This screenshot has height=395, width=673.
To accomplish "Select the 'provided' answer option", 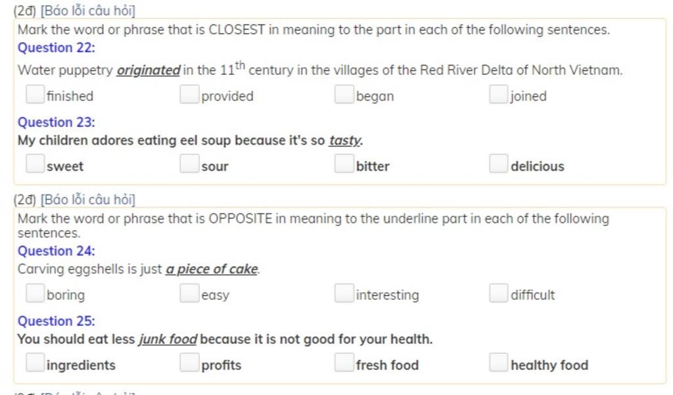I will click(189, 94).
